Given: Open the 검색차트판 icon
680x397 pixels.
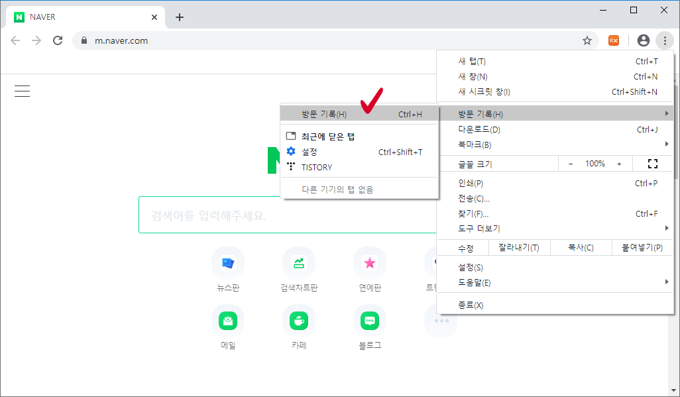Looking at the screenshot, I should (299, 263).
